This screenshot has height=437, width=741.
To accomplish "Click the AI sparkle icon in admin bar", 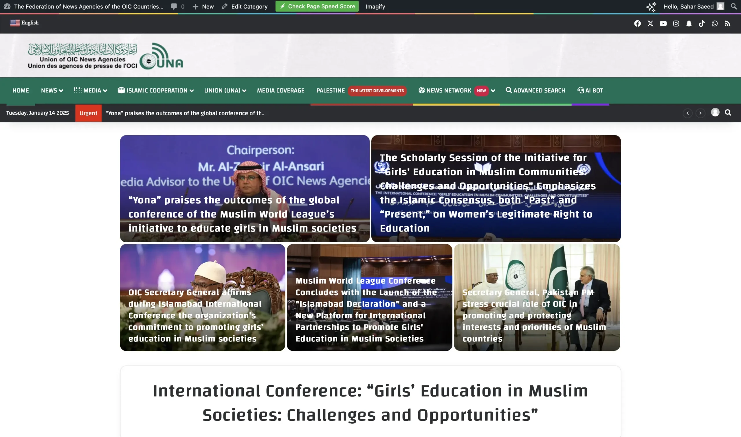I will tap(651, 6).
